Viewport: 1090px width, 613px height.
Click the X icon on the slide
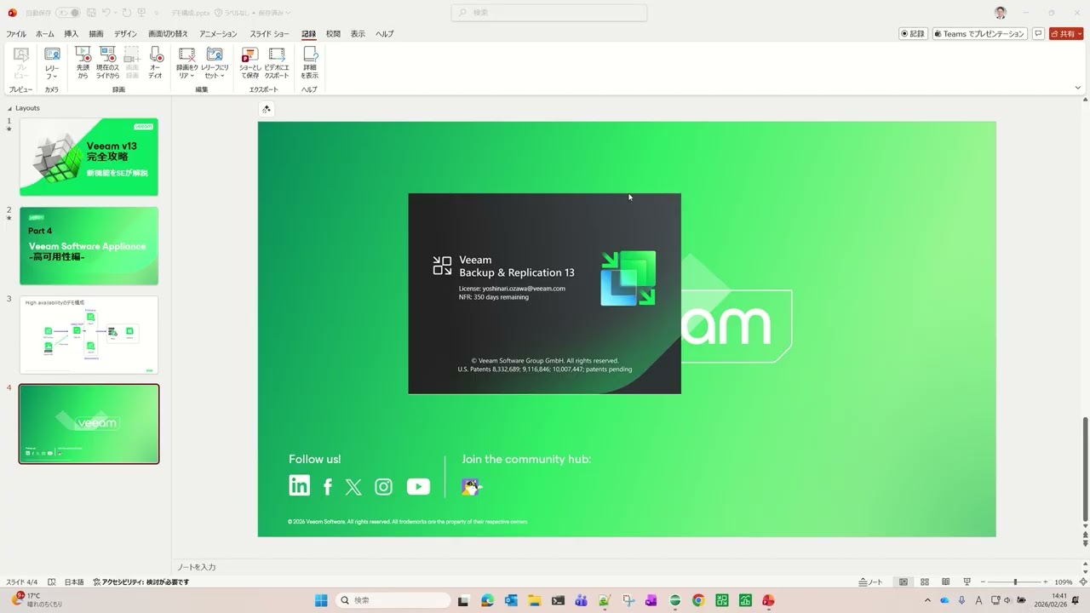click(353, 487)
